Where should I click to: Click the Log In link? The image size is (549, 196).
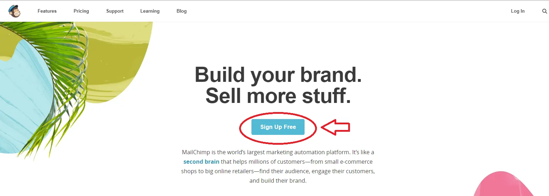coord(517,11)
